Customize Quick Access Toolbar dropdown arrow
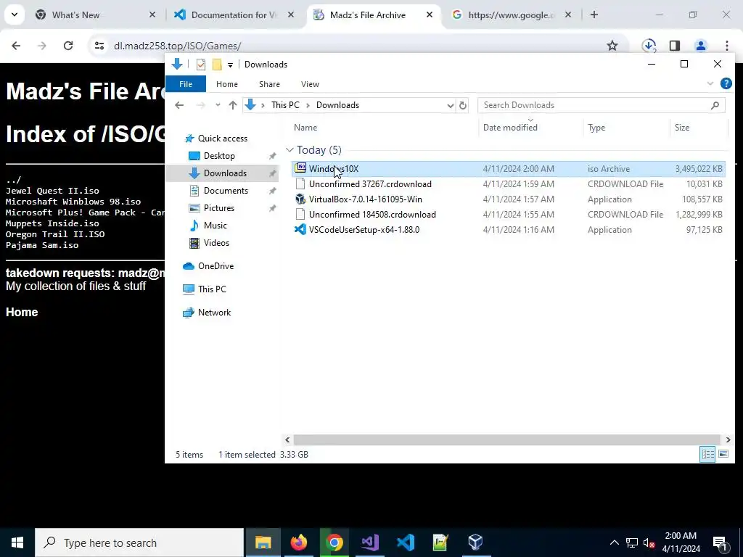 [x=230, y=65]
